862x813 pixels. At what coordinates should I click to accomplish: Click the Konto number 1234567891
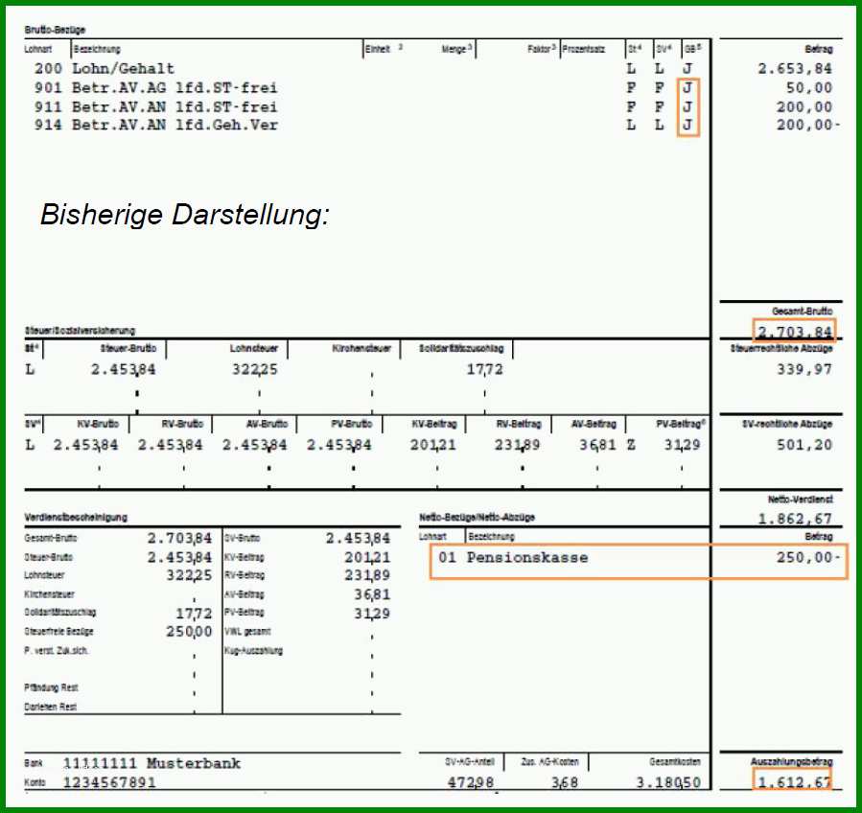coord(109,782)
